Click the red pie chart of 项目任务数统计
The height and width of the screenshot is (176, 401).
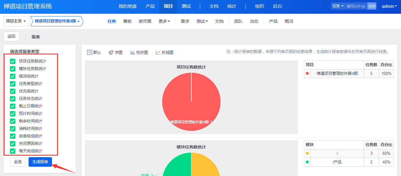pyautogui.click(x=191, y=102)
